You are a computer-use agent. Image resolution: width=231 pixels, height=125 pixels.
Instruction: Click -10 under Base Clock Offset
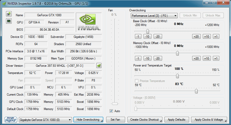pyautogui.click(x=147, y=36)
